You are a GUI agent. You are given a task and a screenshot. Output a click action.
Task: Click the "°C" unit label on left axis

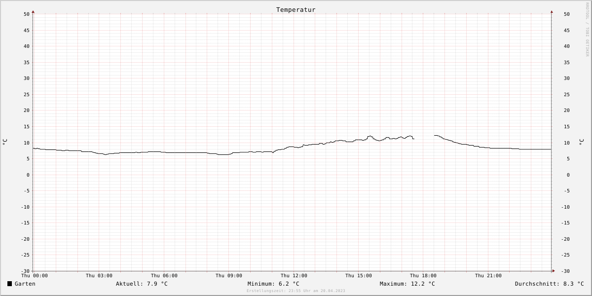pos(5,142)
